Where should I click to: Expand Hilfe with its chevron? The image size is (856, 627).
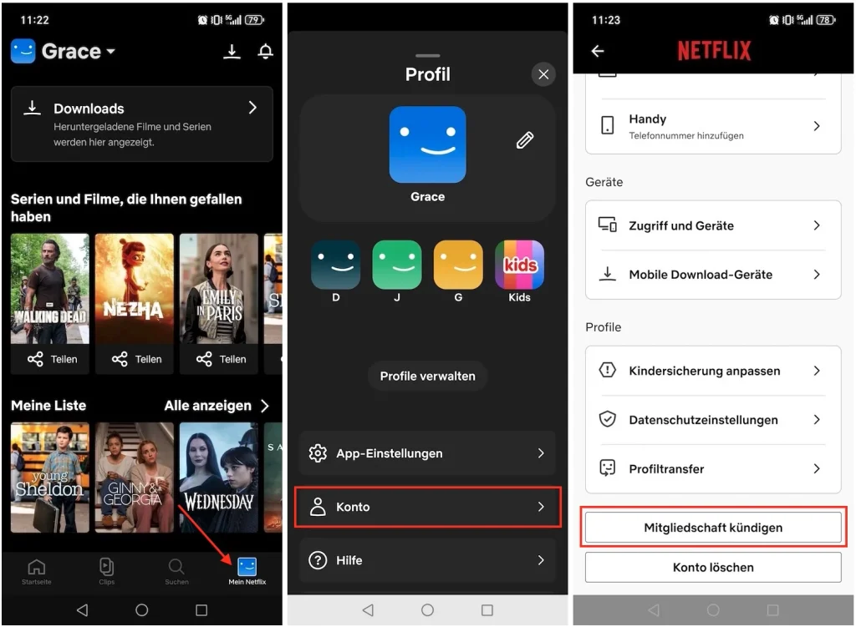tap(541, 560)
